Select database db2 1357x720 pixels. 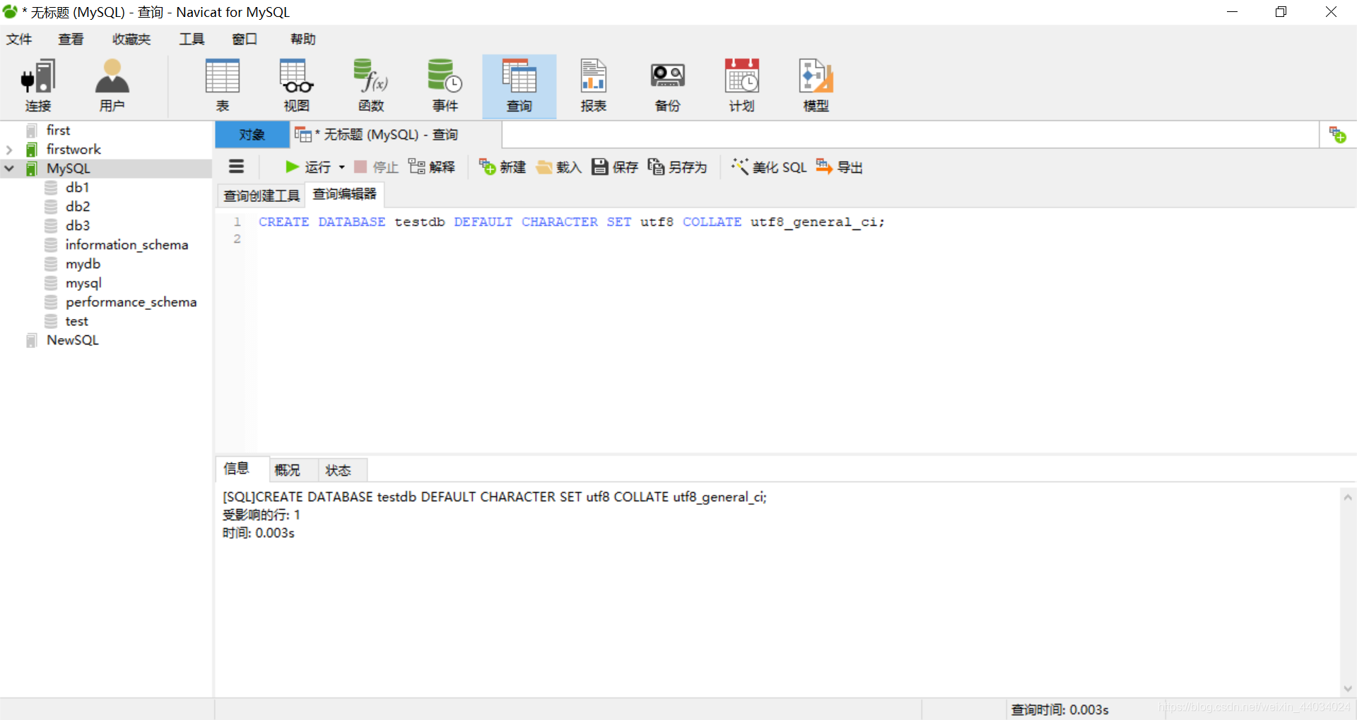tap(78, 207)
